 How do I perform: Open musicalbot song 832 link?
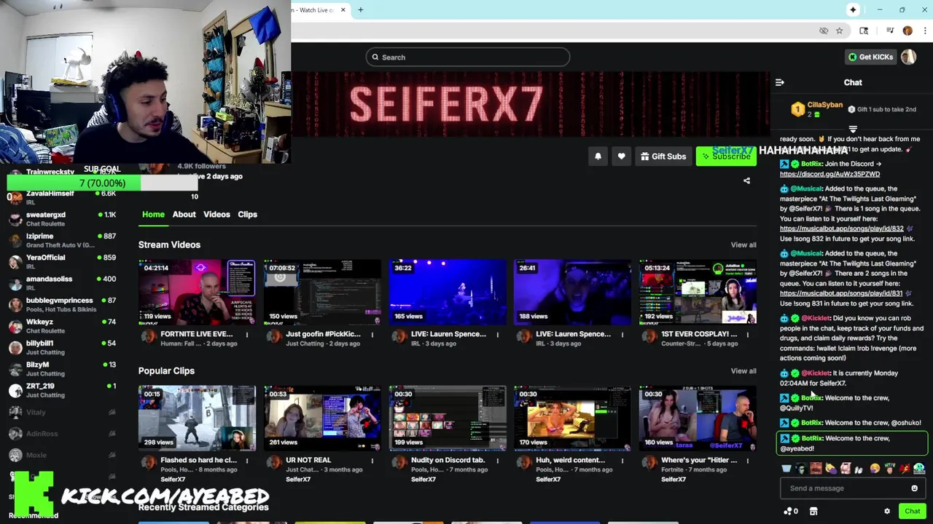(841, 229)
